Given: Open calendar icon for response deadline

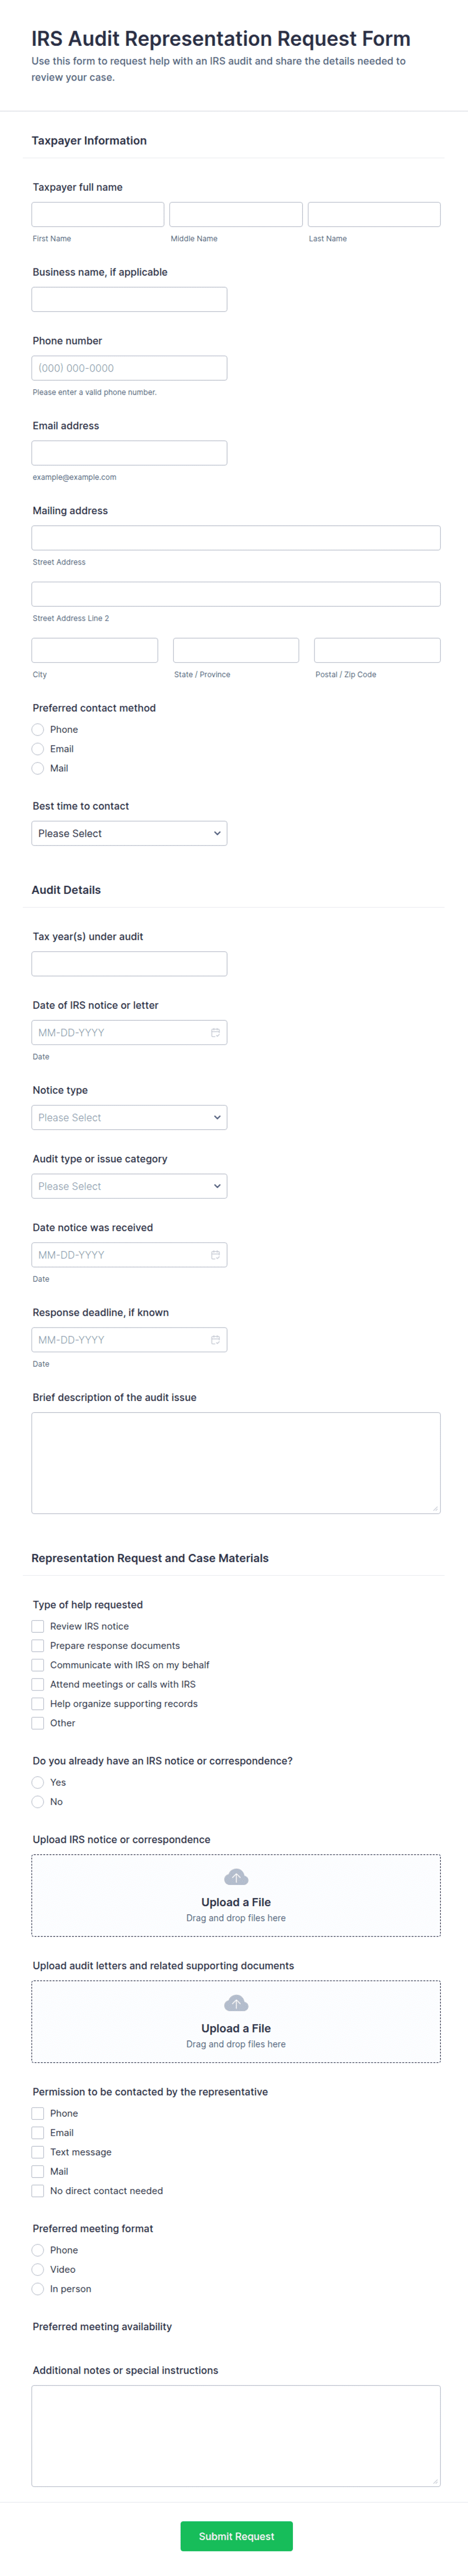Looking at the screenshot, I should (x=215, y=1339).
